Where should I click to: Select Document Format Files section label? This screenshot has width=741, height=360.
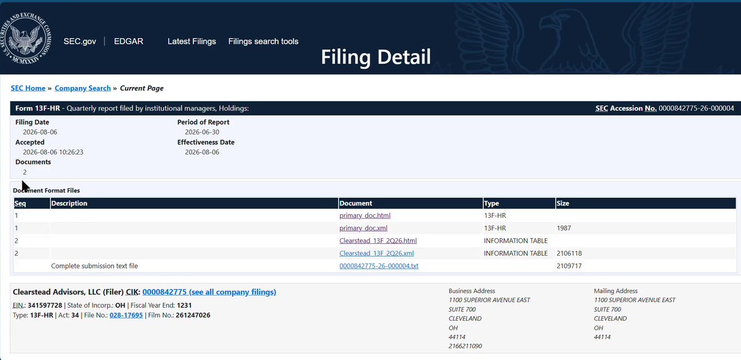pyautogui.click(x=46, y=191)
